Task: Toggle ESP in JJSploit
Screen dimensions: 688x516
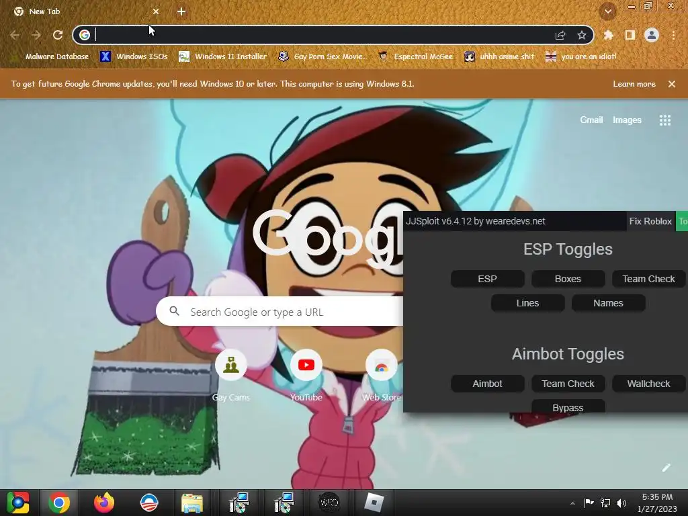Action: point(488,279)
